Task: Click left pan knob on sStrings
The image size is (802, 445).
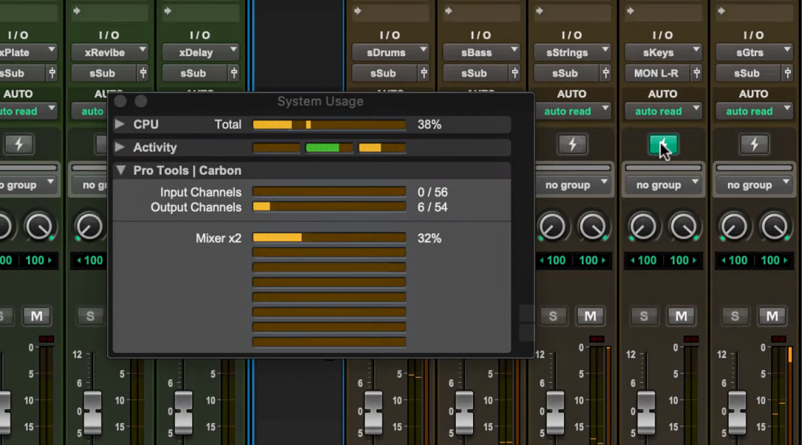Action: click(x=552, y=226)
